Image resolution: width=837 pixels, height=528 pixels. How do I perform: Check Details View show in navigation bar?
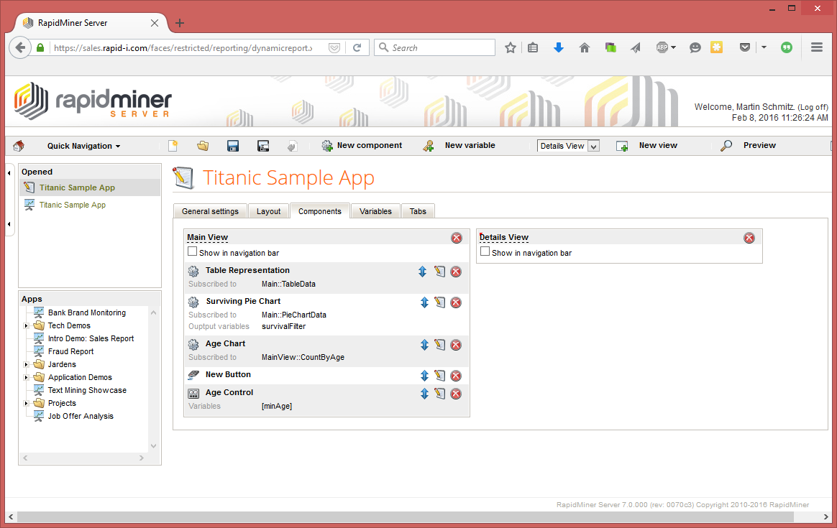point(485,252)
